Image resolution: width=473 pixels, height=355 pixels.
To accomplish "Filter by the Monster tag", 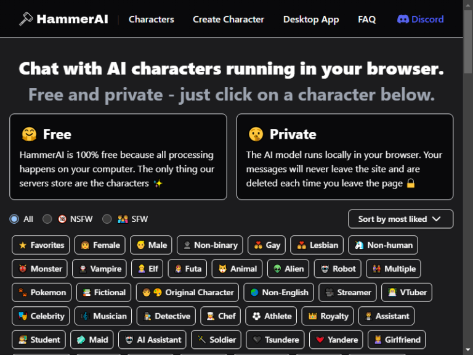I will click(x=39, y=269).
